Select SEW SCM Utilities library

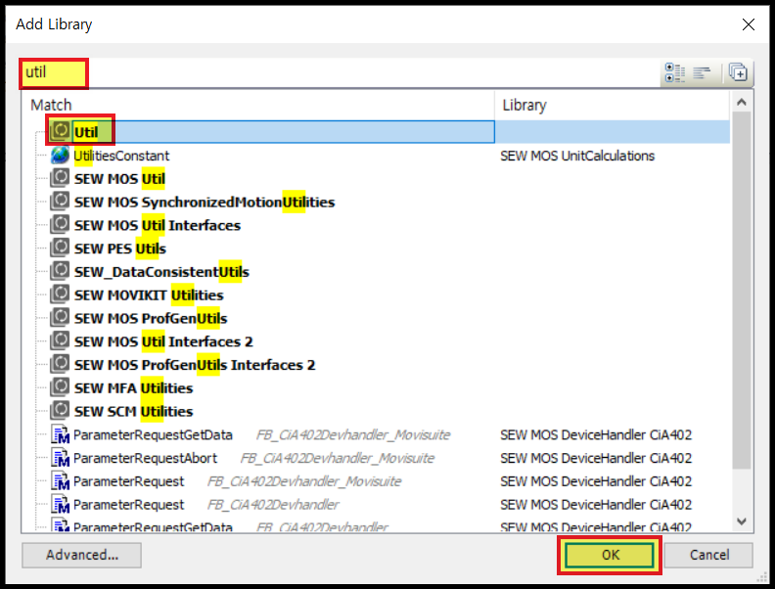click(133, 411)
